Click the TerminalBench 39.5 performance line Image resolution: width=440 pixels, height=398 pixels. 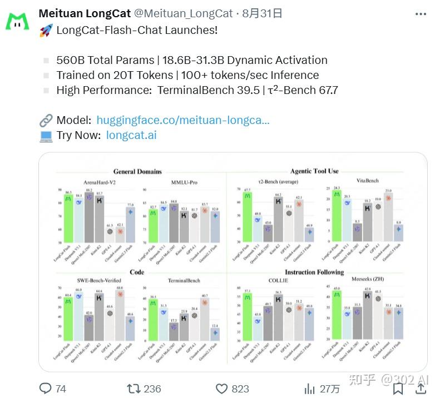click(x=197, y=90)
